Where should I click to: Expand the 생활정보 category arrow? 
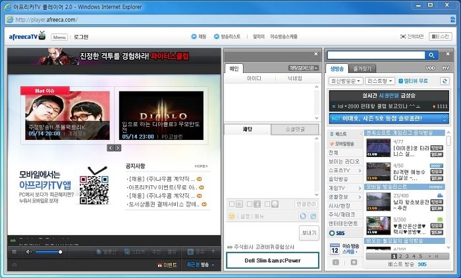click(x=360, y=197)
